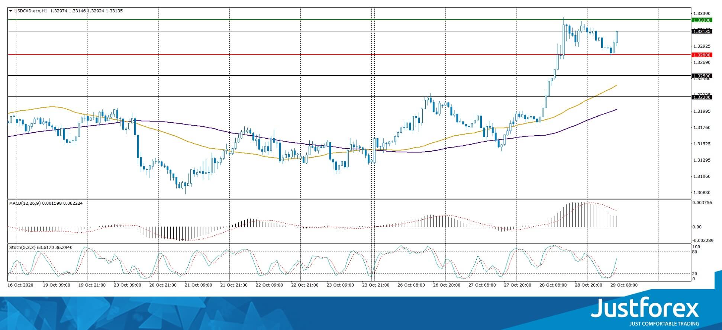722x330 pixels.
Task: Click the 26 Oct 20:00 time label
Action: pos(447,285)
